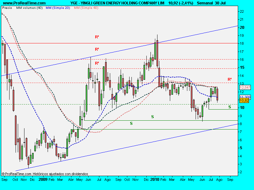Click the blue 11,309 moving average price tag
Screen dimensions: 254x190
245,97
